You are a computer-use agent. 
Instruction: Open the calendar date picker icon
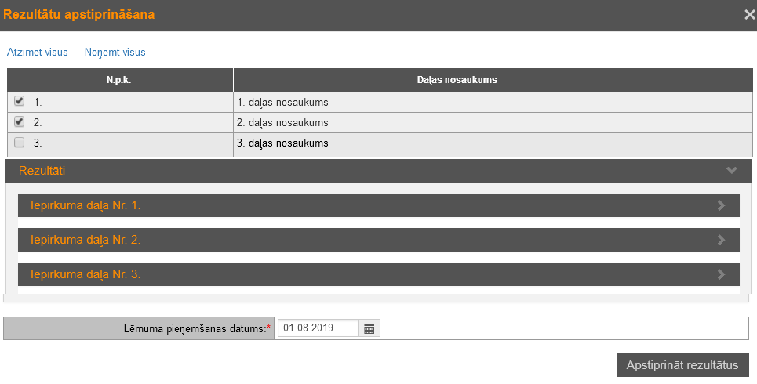(369, 328)
